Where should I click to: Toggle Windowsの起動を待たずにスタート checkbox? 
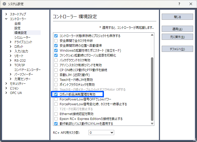[56, 50]
